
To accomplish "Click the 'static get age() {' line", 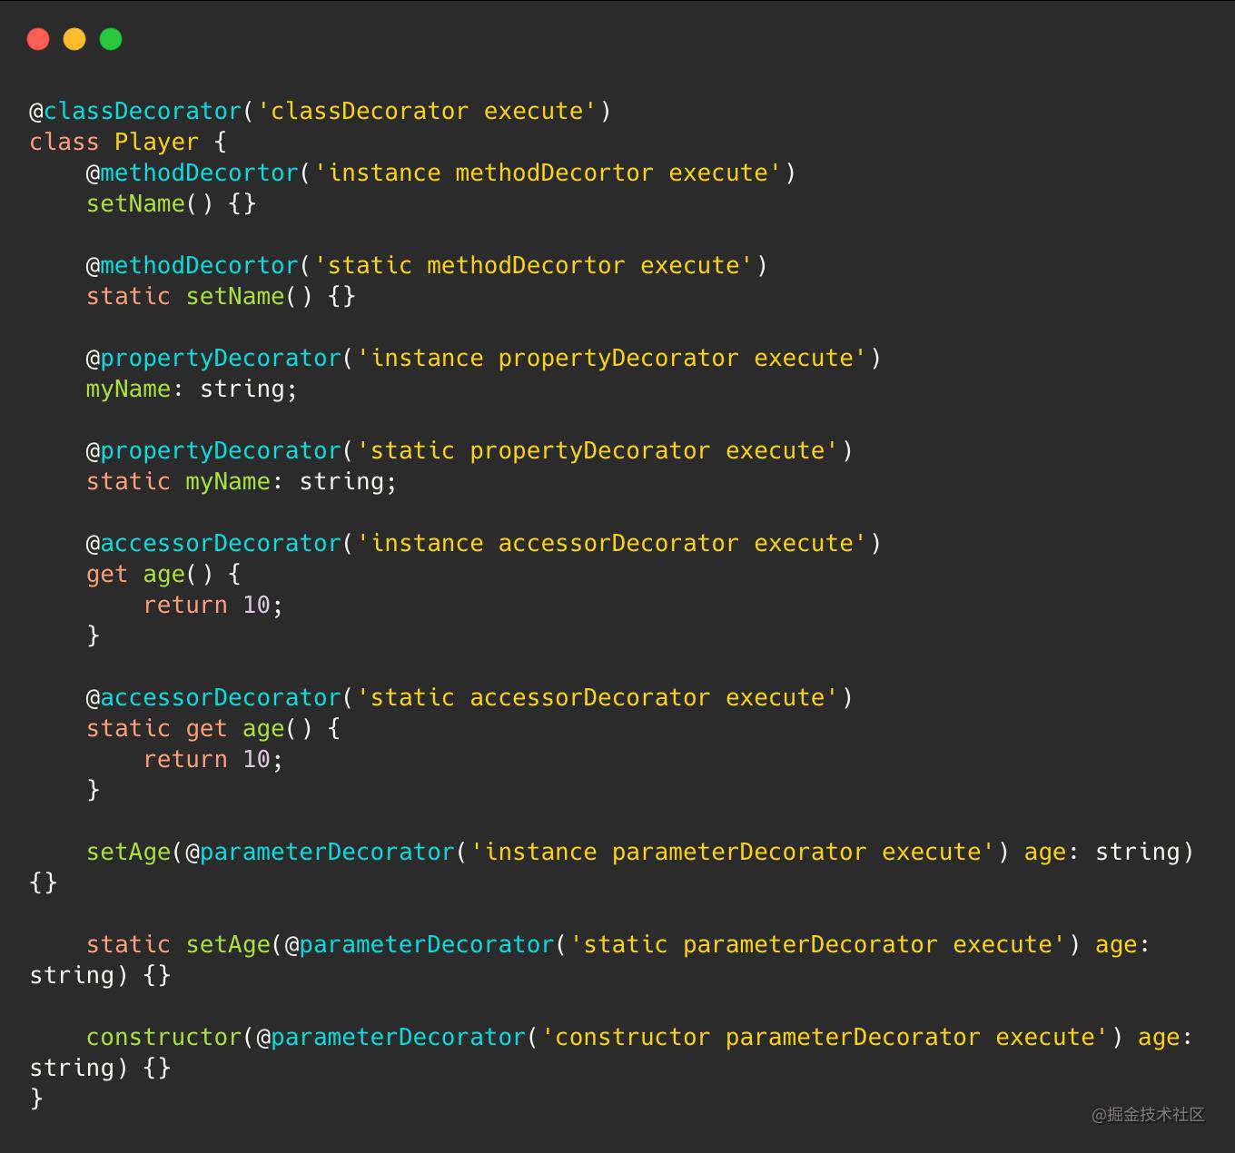I will tap(213, 728).
